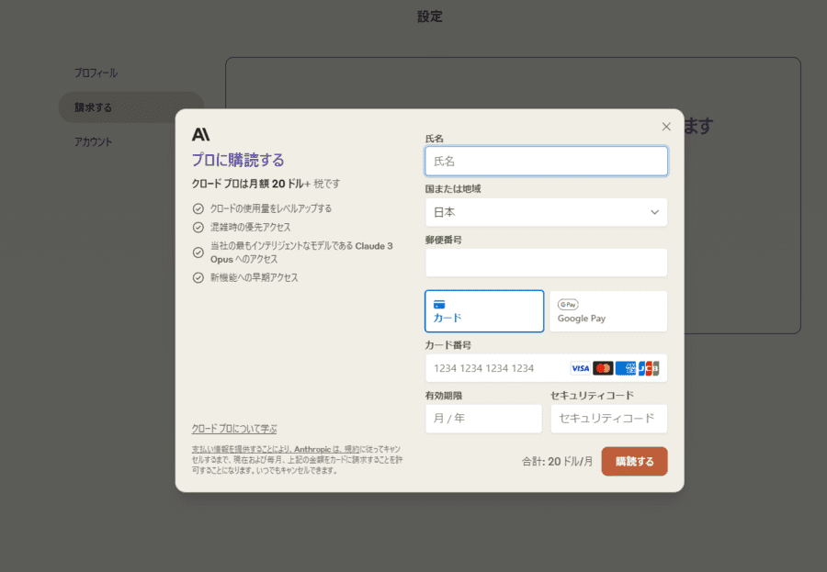
Task: Select カード payment method
Action: coord(484,311)
